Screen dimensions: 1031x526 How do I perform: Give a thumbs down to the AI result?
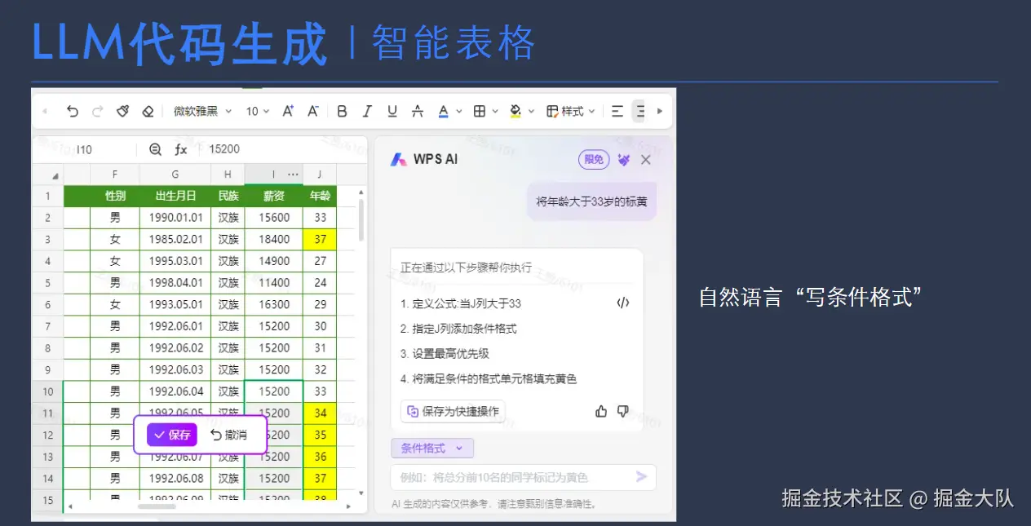pyautogui.click(x=622, y=412)
